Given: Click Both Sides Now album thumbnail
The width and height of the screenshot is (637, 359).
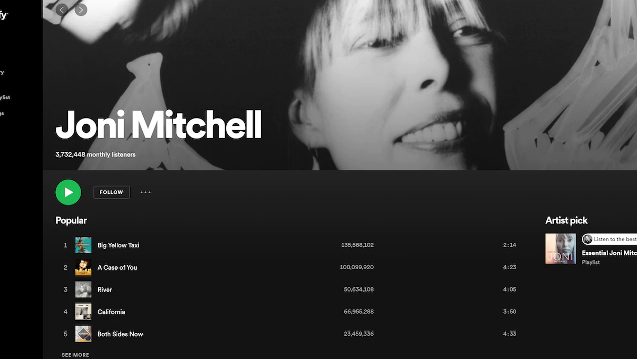Looking at the screenshot, I should pyautogui.click(x=83, y=334).
